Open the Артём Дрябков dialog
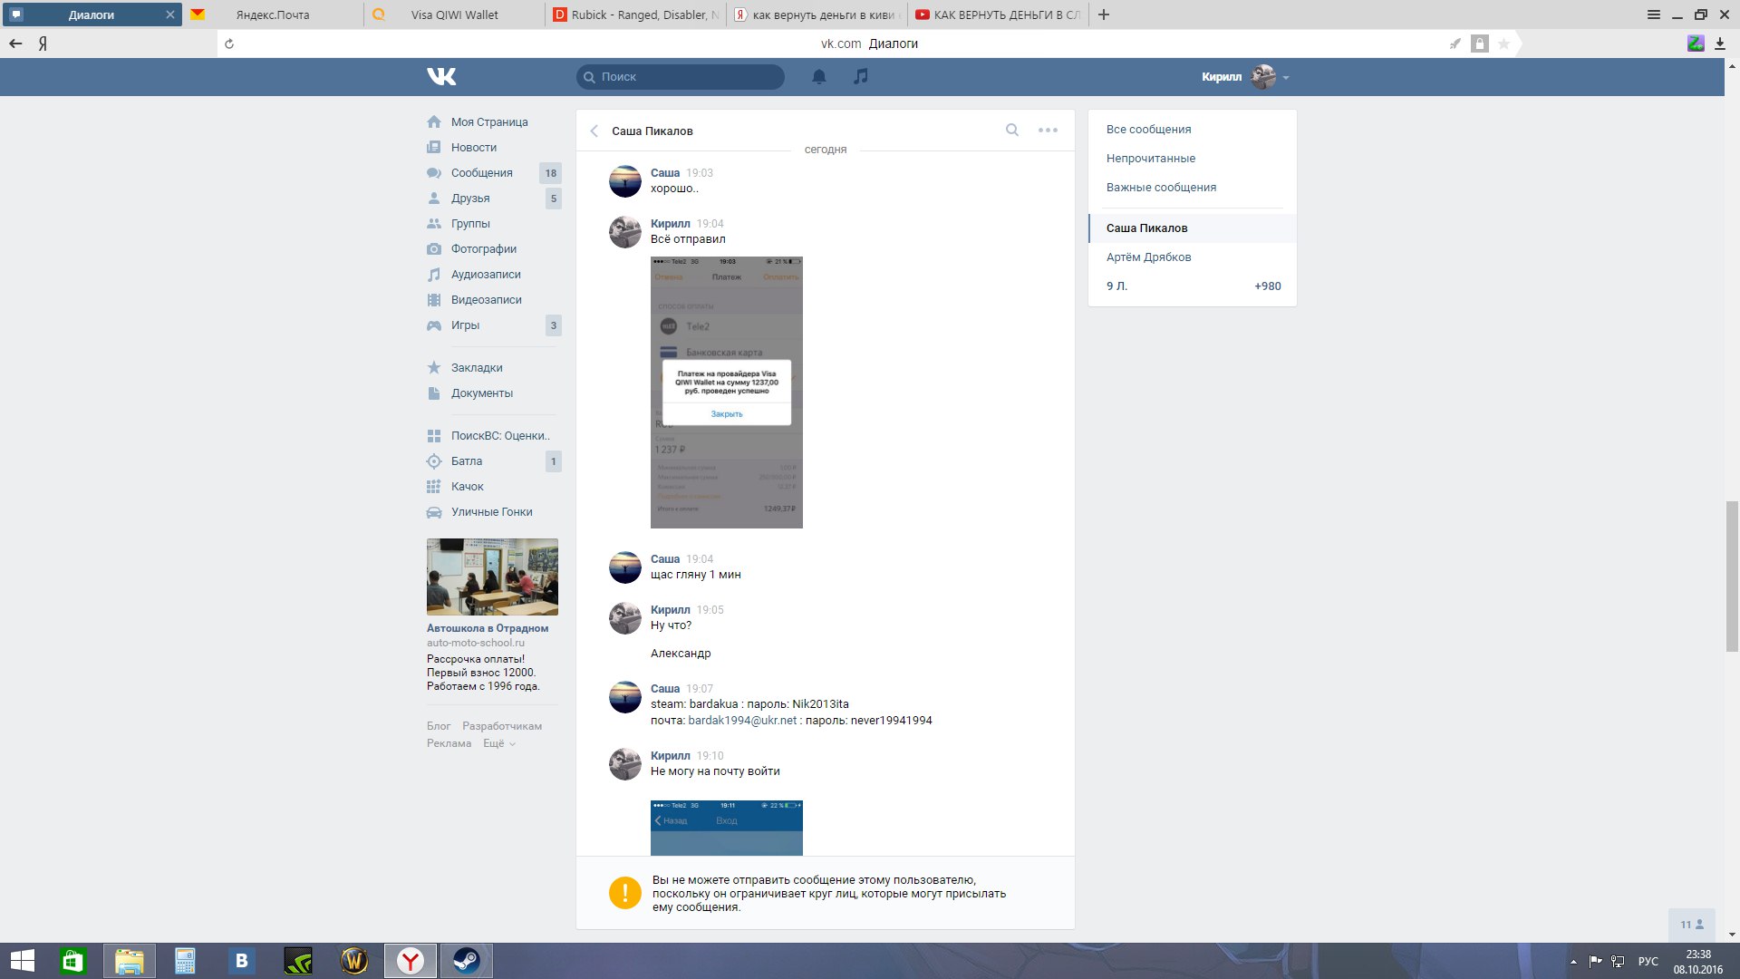This screenshot has width=1740, height=979. pyautogui.click(x=1148, y=257)
